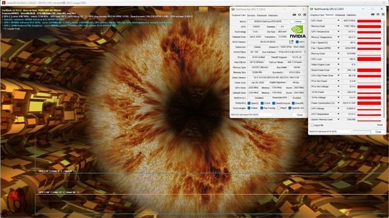Viewport: 389px width, 218px height.
Task: Open GPU selector dropdown in Sensors window
Action: [331, 132]
